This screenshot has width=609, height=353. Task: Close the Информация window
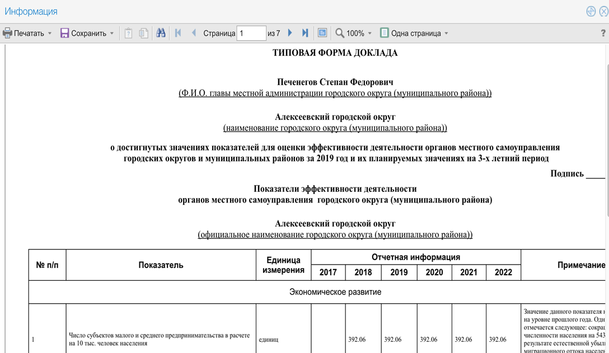603,11
